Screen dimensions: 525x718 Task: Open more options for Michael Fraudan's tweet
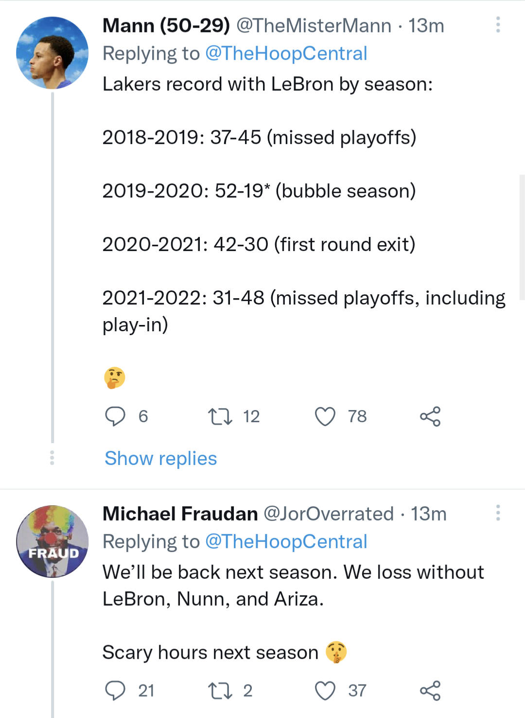pos(498,513)
